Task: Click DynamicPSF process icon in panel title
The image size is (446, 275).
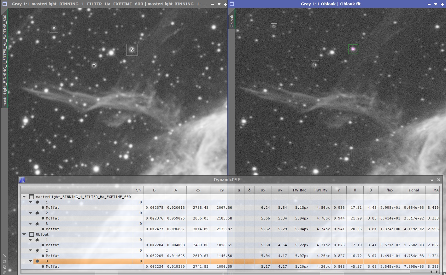Action: click(22, 180)
